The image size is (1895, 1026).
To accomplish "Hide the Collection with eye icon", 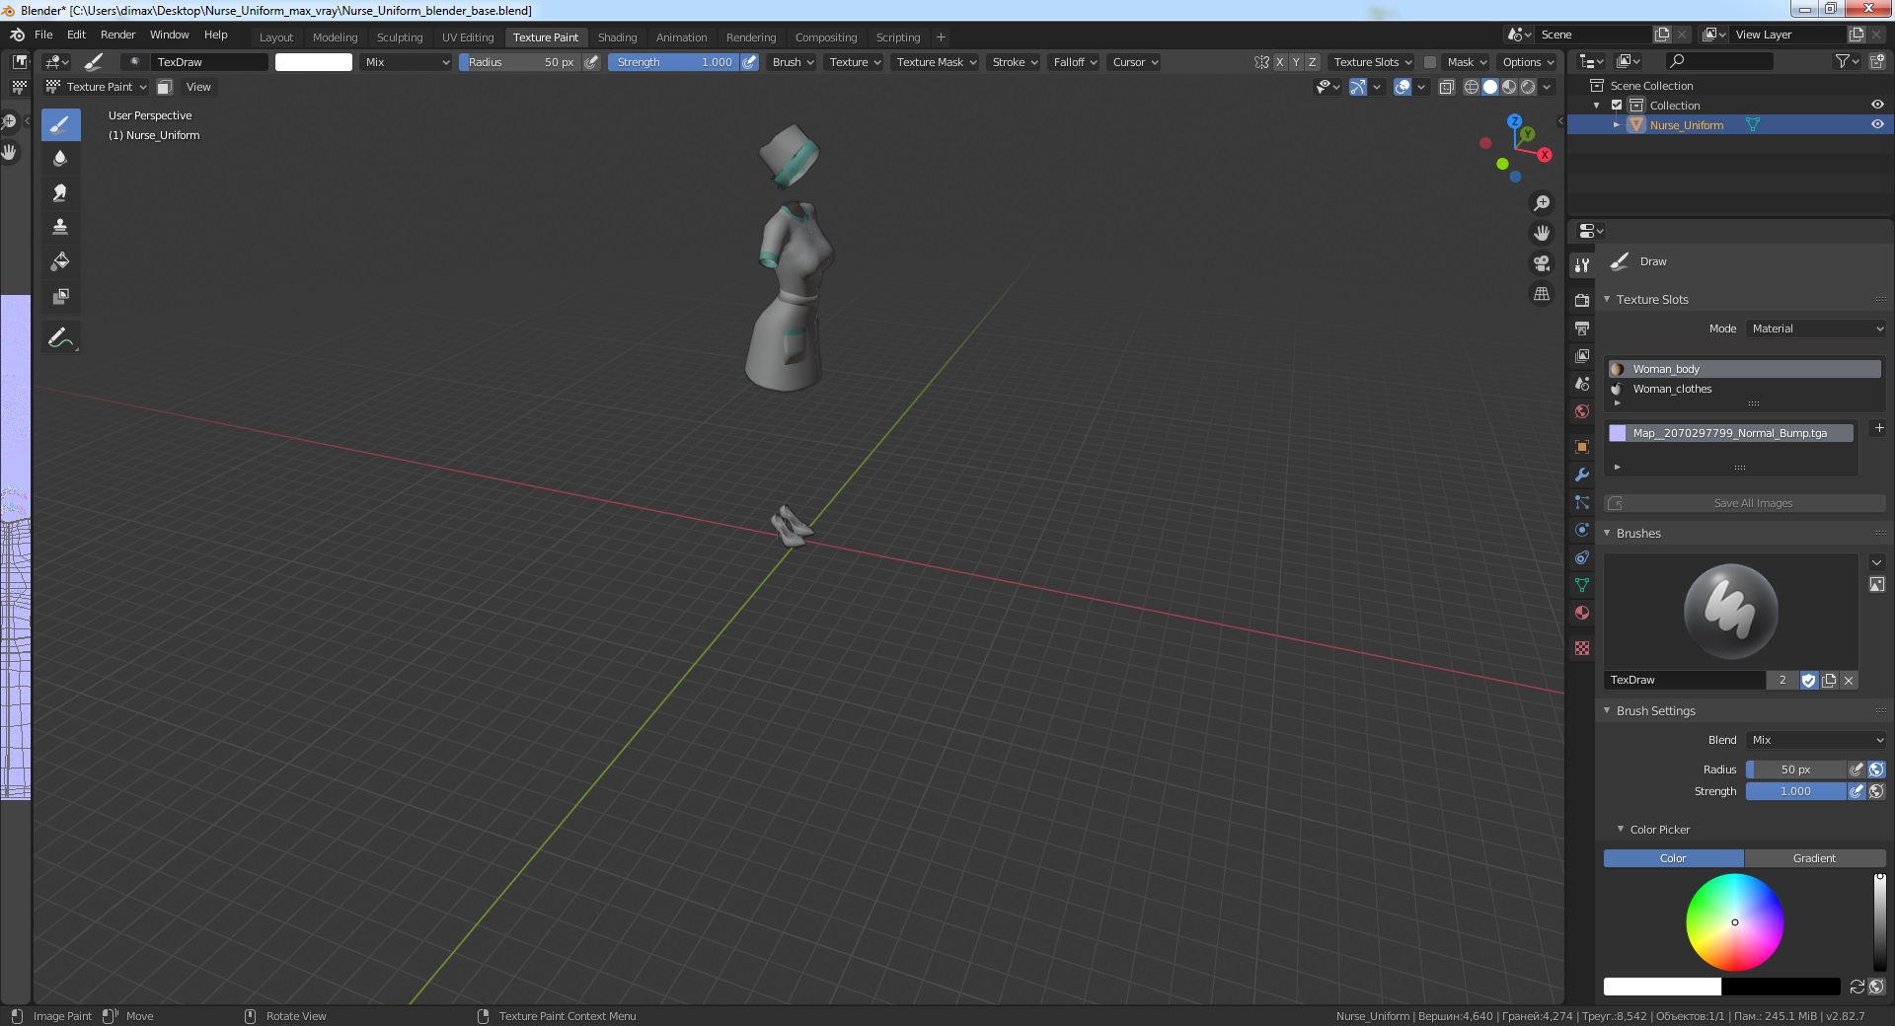I will (x=1877, y=105).
